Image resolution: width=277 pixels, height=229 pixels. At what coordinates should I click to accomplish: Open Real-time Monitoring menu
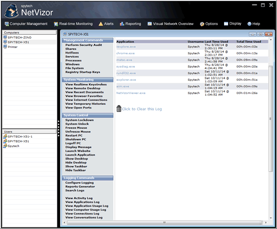(x=74, y=24)
